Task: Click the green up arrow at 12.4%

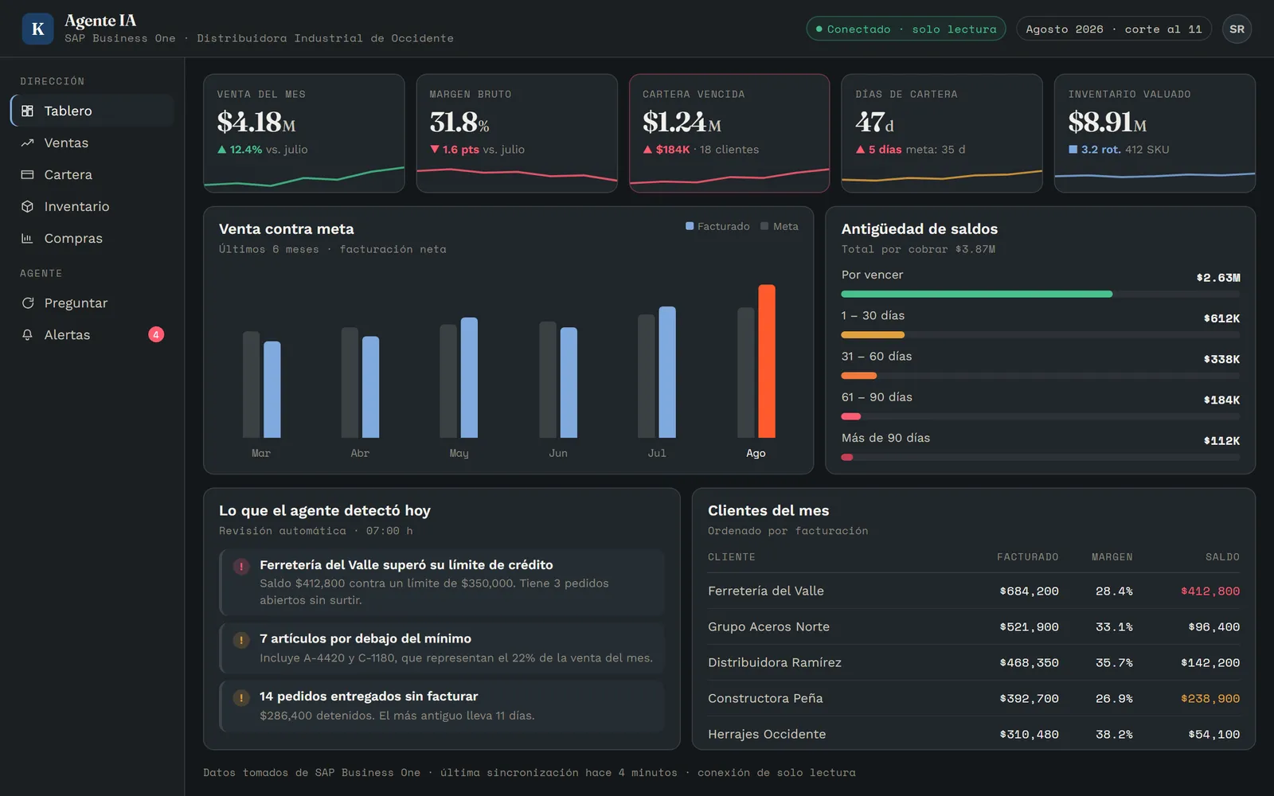Action: [x=222, y=149]
